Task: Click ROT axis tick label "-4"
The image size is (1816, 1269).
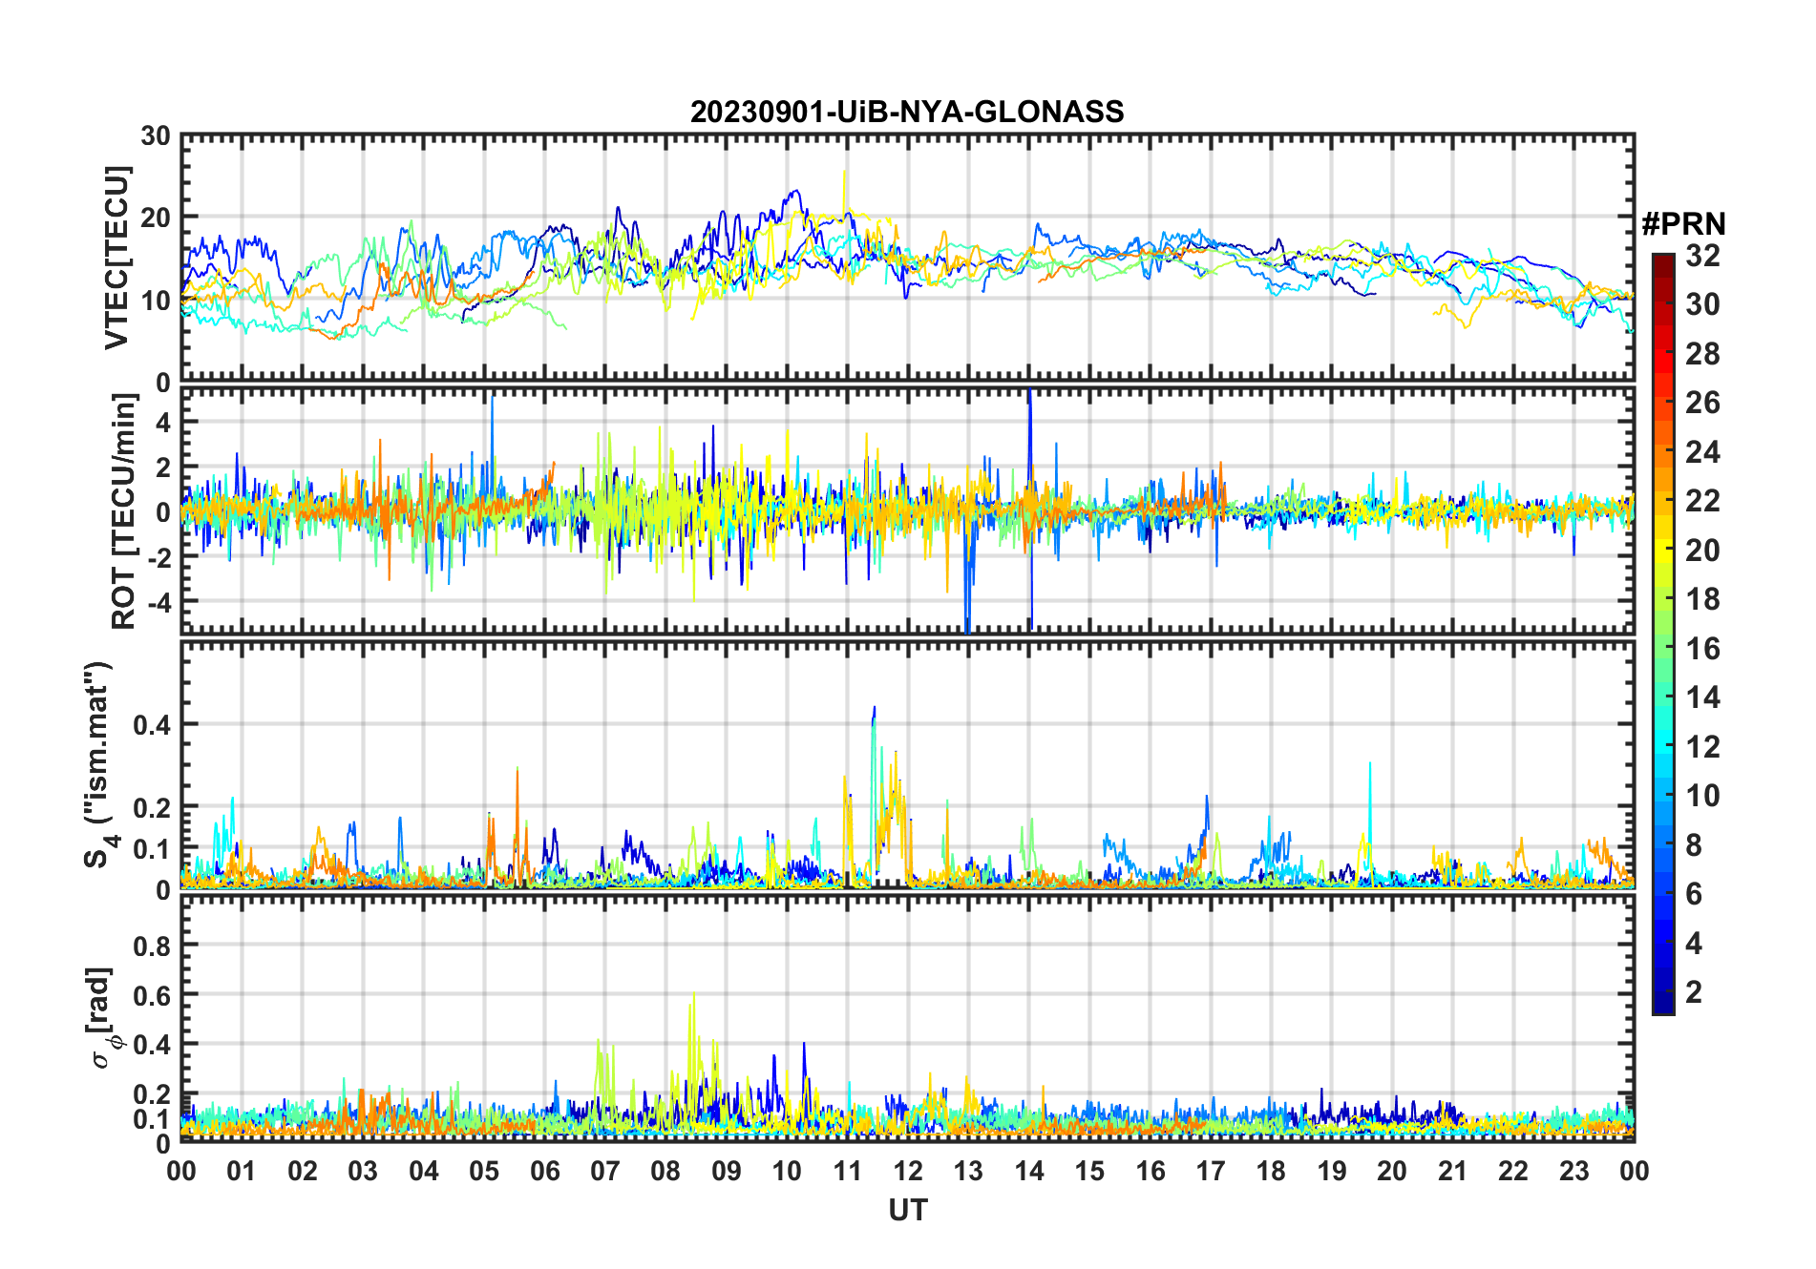Action: [158, 602]
